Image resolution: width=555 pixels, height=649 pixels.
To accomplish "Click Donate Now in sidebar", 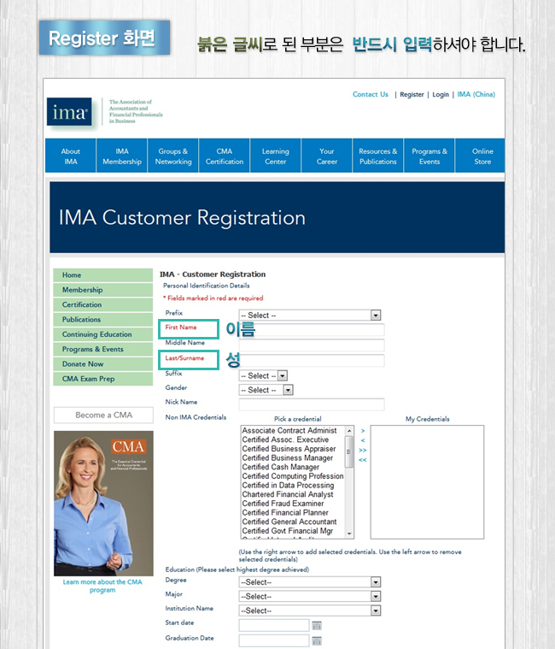I will (103, 364).
